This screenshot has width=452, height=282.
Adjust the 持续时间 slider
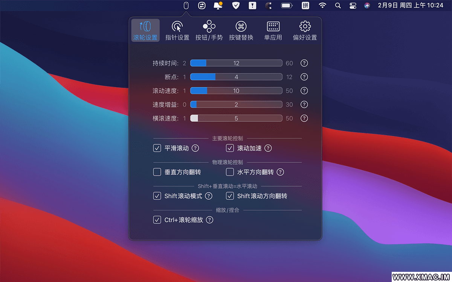(236, 63)
